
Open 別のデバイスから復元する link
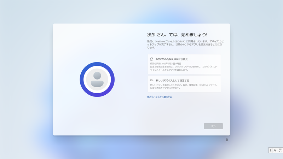(x=160, y=97)
